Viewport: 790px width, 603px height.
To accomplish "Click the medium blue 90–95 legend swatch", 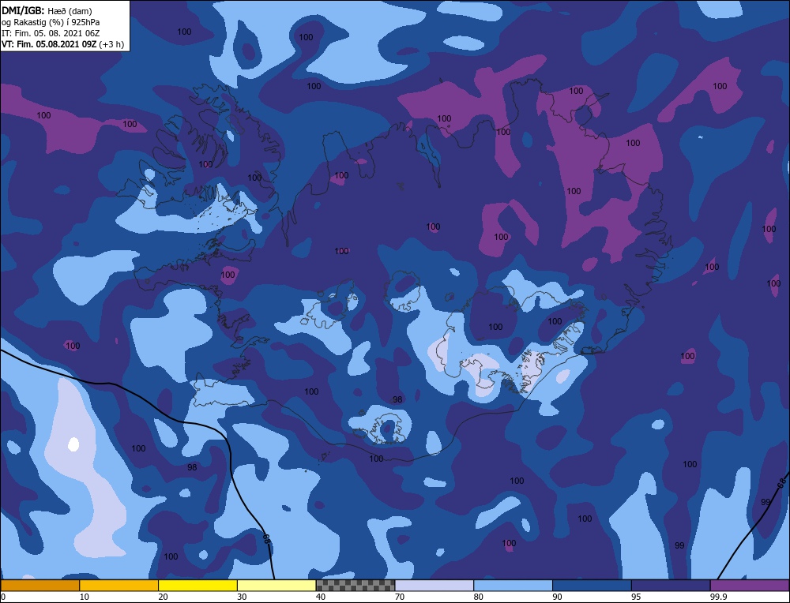I will (x=592, y=586).
